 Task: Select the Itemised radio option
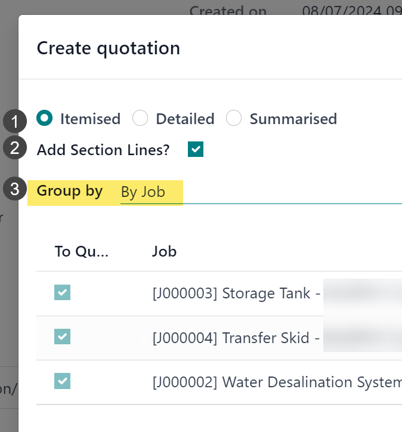pos(44,118)
